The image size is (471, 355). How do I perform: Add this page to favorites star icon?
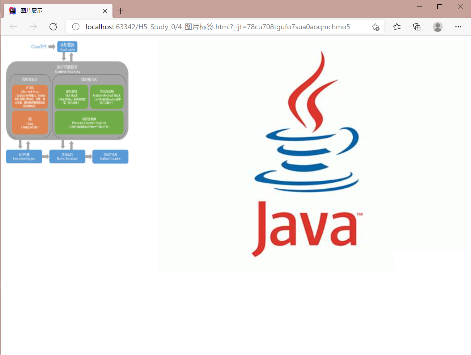pyautogui.click(x=375, y=27)
